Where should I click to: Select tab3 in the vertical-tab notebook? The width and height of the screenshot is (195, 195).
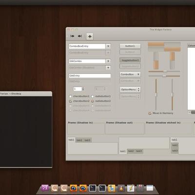point(175,151)
